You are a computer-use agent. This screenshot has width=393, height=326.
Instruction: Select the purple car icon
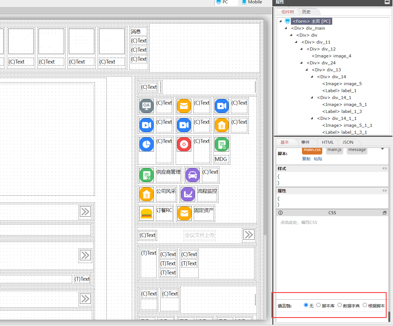coord(193,175)
